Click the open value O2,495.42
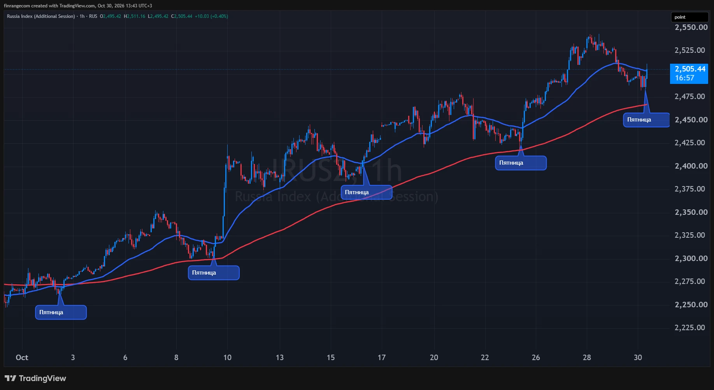 pyautogui.click(x=111, y=16)
